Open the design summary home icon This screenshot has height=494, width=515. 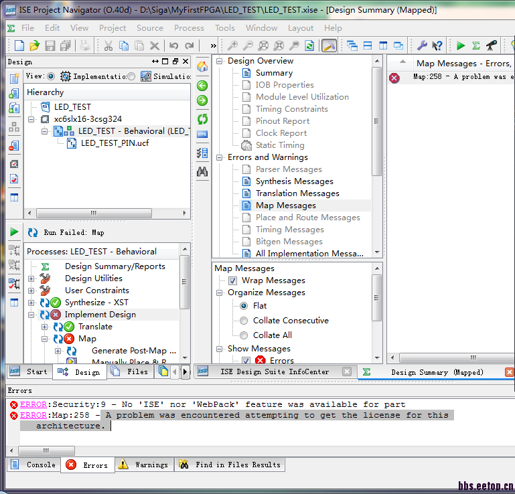202,67
